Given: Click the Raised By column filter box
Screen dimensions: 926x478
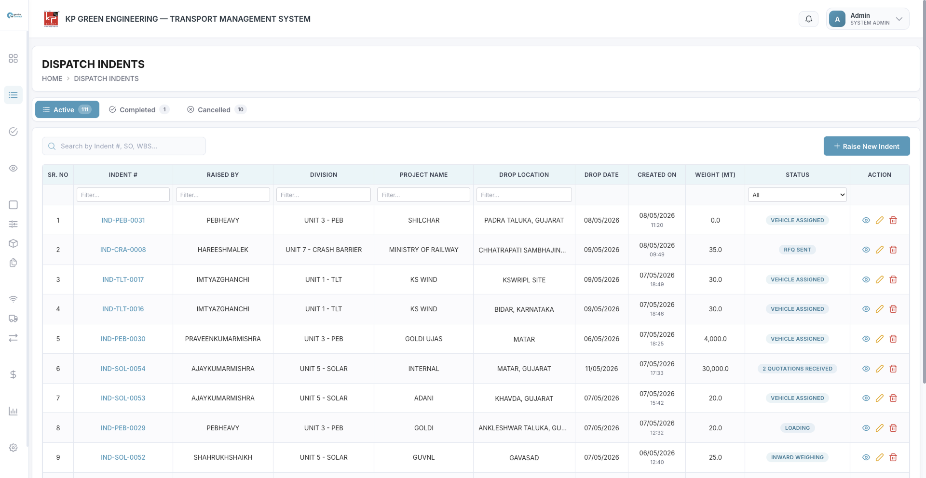Looking at the screenshot, I should 223,195.
